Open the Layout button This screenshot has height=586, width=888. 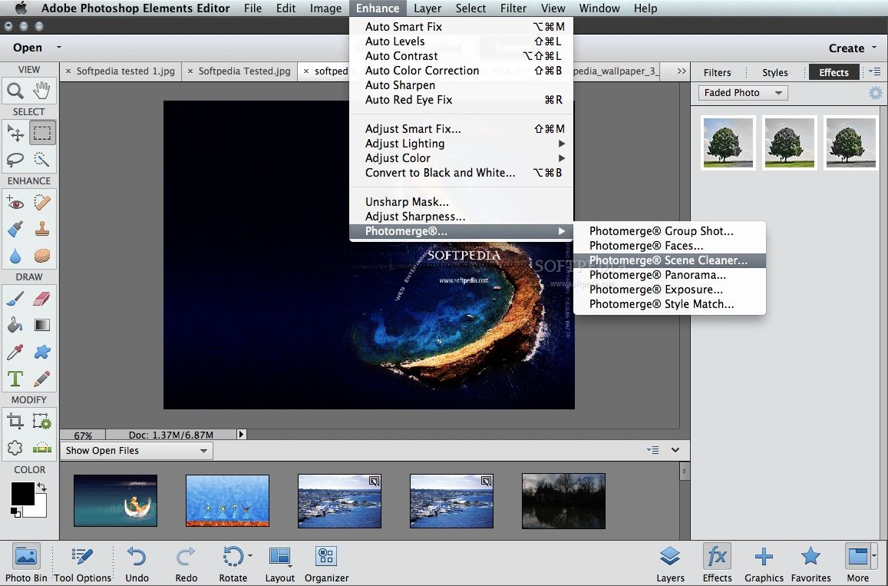pos(280,563)
